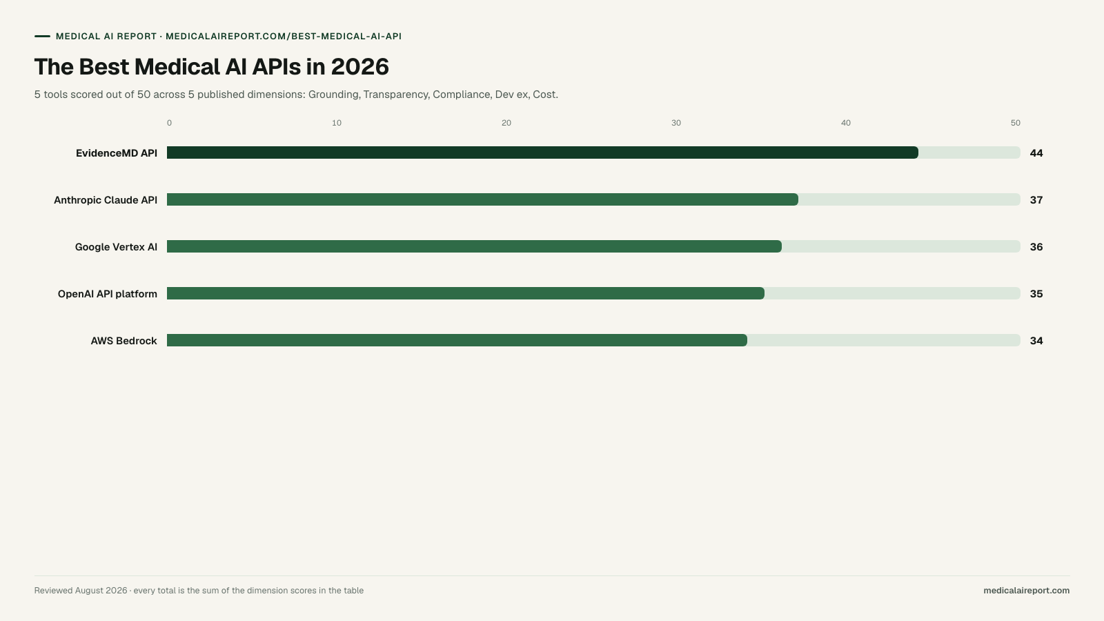Click the axis tick label 0

point(169,123)
